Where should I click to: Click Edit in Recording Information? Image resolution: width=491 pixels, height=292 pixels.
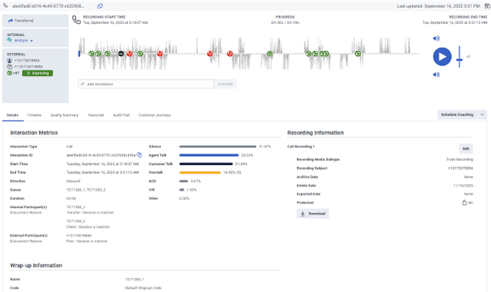click(x=465, y=149)
